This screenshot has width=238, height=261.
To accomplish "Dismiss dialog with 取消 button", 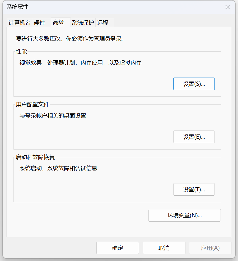I will 164,248.
